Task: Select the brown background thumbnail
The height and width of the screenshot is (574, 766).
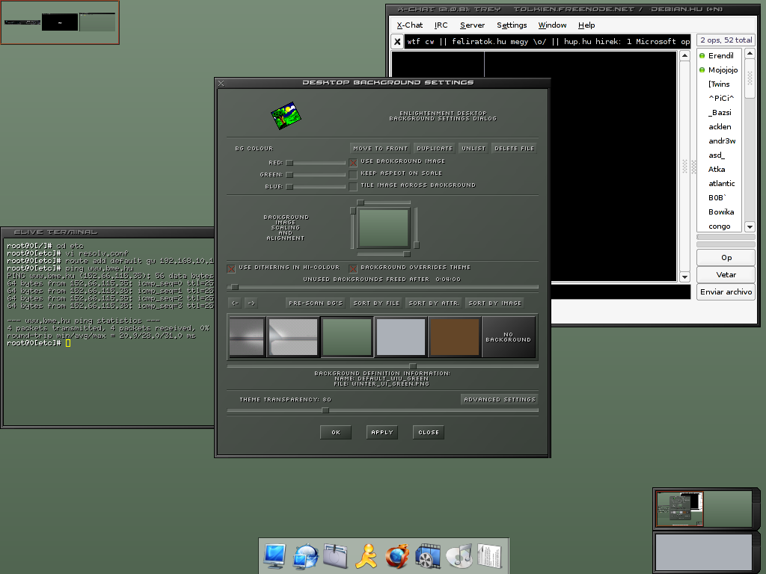Action: click(454, 337)
